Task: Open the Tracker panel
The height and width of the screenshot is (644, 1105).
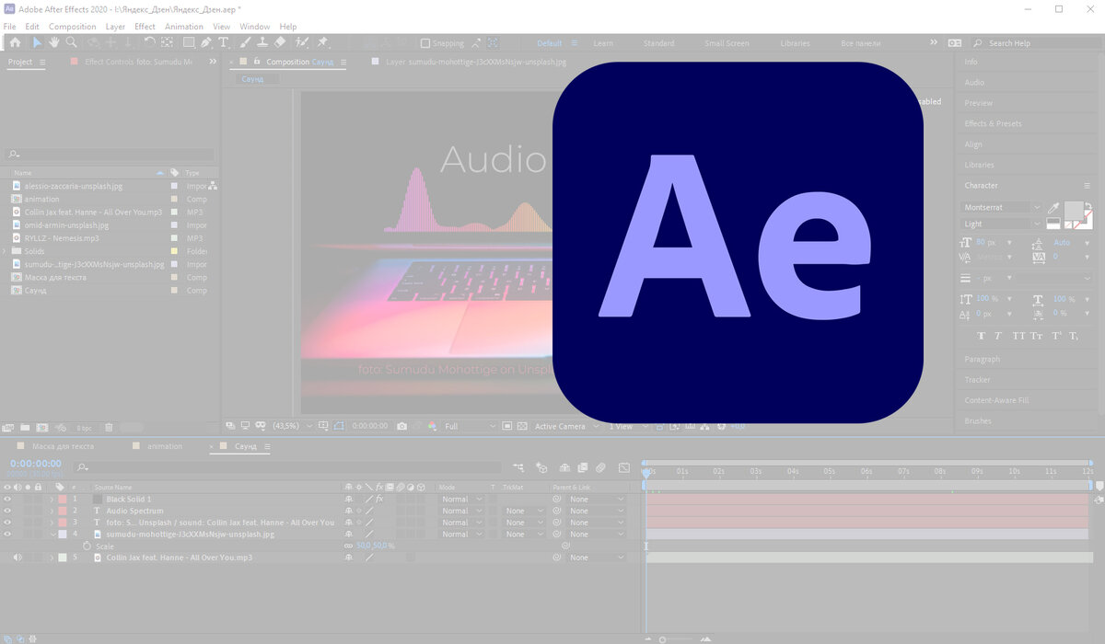Action: tap(977, 380)
